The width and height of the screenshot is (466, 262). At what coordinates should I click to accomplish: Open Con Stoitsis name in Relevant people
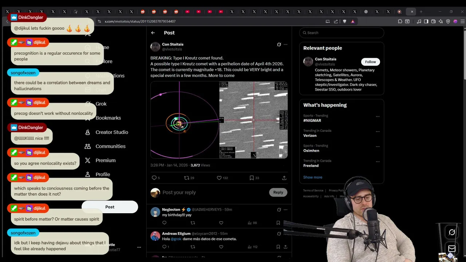pos(325,59)
